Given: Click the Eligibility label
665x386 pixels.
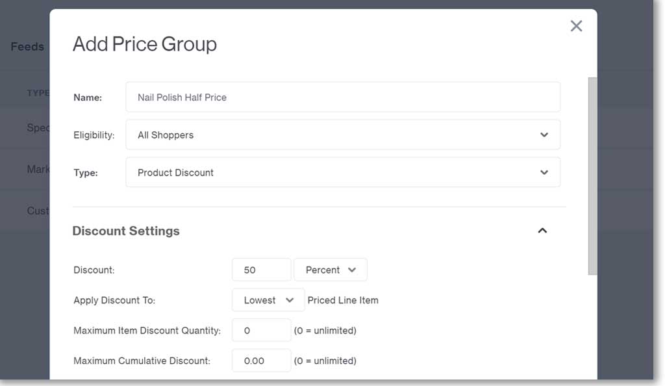Looking at the screenshot, I should click(94, 135).
